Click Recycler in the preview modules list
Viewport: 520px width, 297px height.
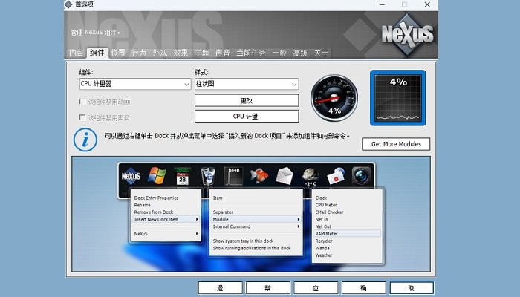coord(324,241)
